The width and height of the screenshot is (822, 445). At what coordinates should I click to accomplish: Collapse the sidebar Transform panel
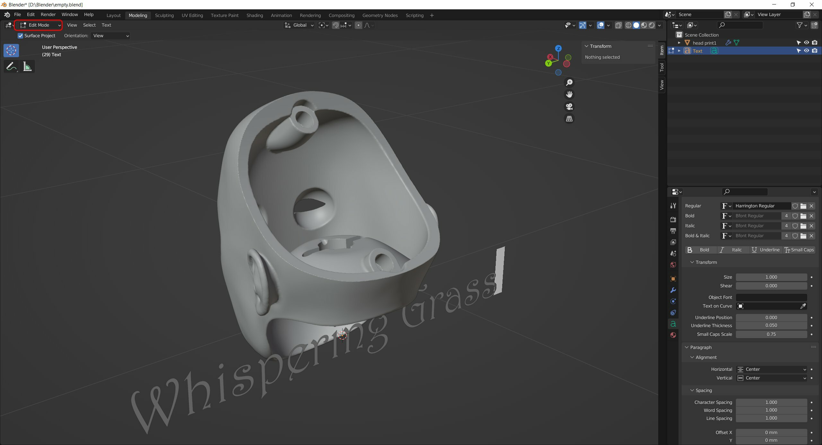point(598,46)
